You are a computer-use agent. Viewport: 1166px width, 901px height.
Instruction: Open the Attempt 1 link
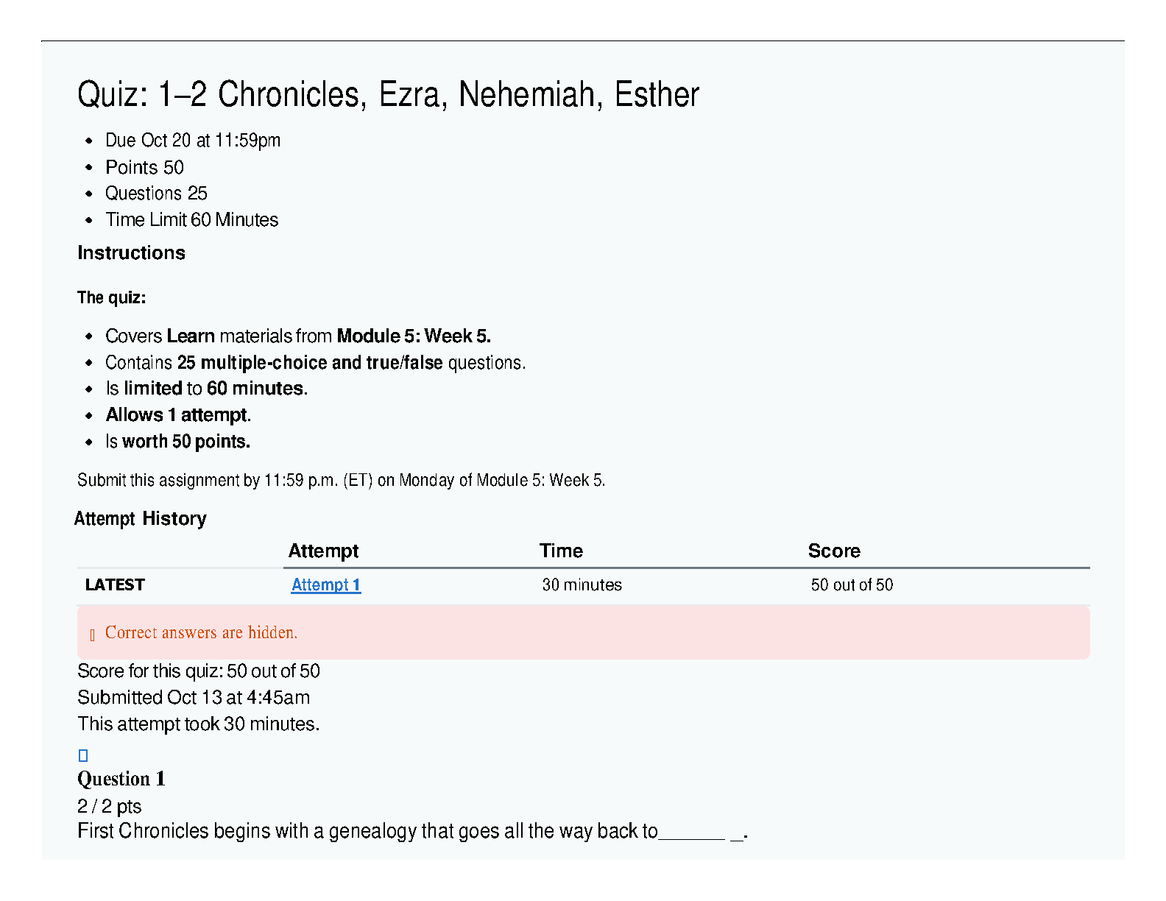click(325, 585)
